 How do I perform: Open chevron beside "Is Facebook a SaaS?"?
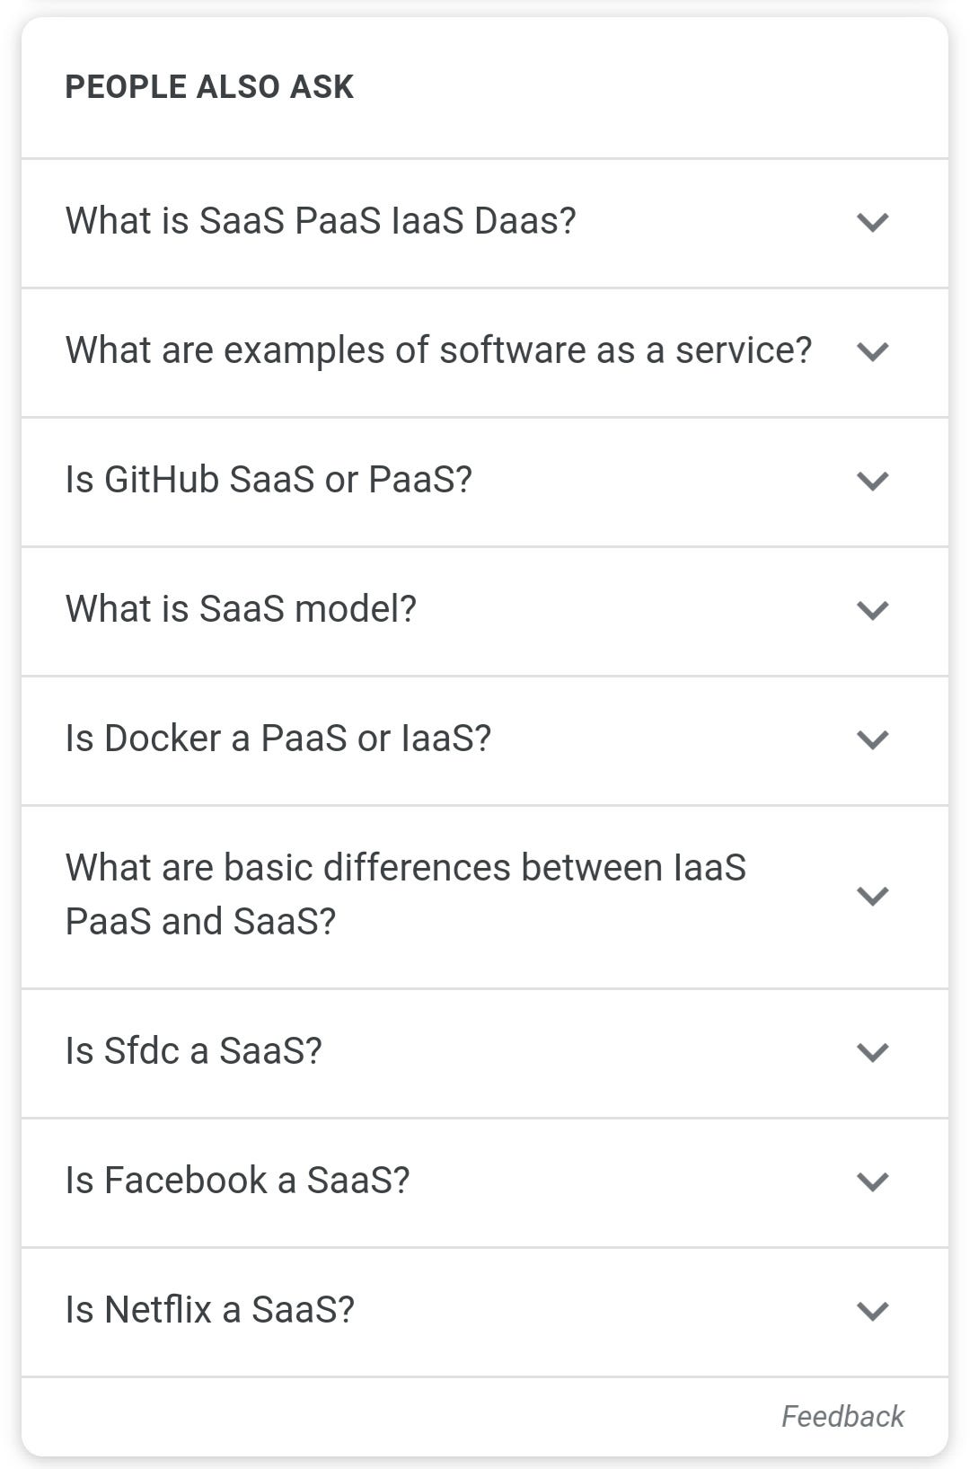pyautogui.click(x=872, y=1181)
